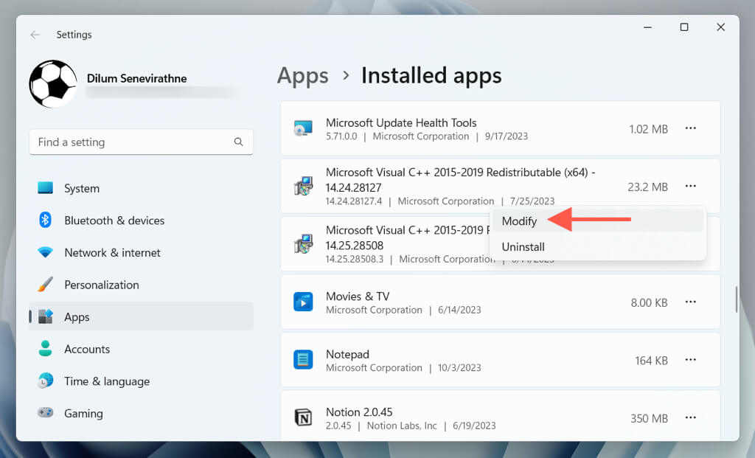Open Personalization settings page
Image resolution: width=755 pixels, height=458 pixels.
pos(101,285)
